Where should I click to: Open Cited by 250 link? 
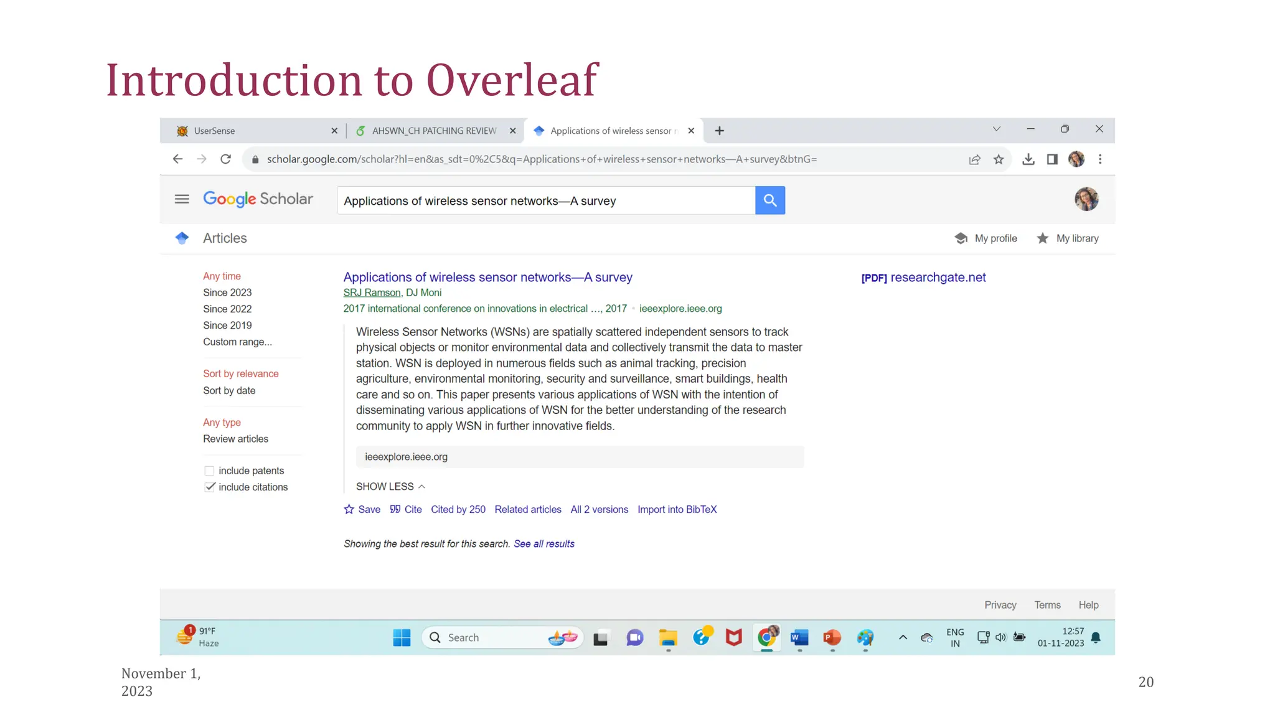(458, 510)
